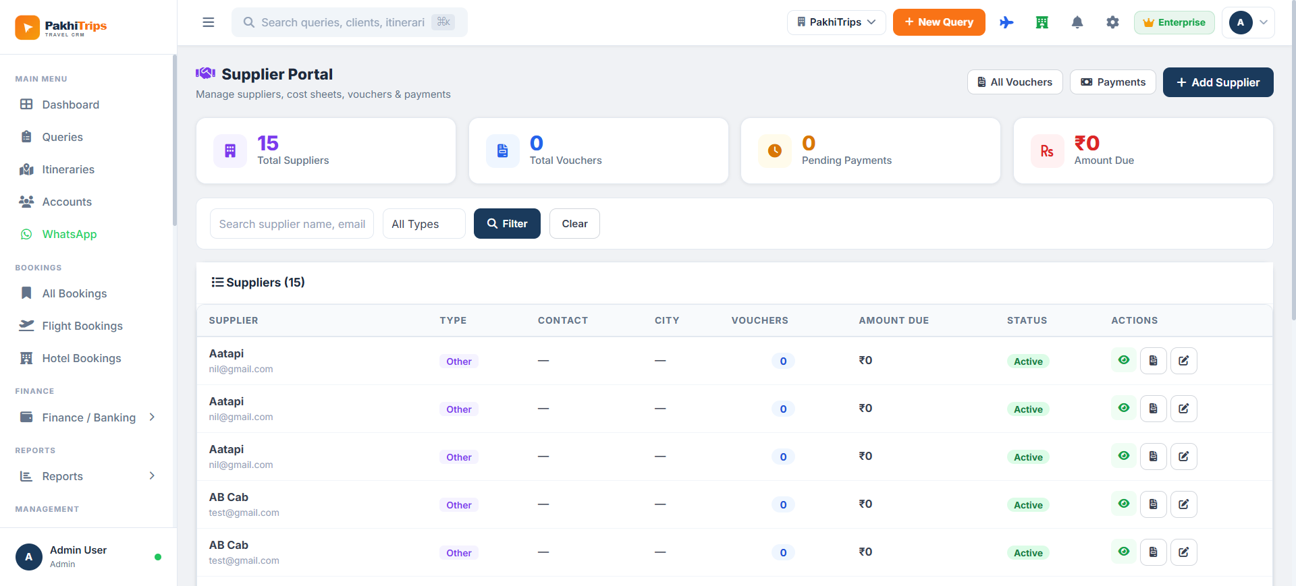This screenshot has height=586, width=1296.
Task: Click the WhatsApp icon in sidebar
Action: point(26,234)
